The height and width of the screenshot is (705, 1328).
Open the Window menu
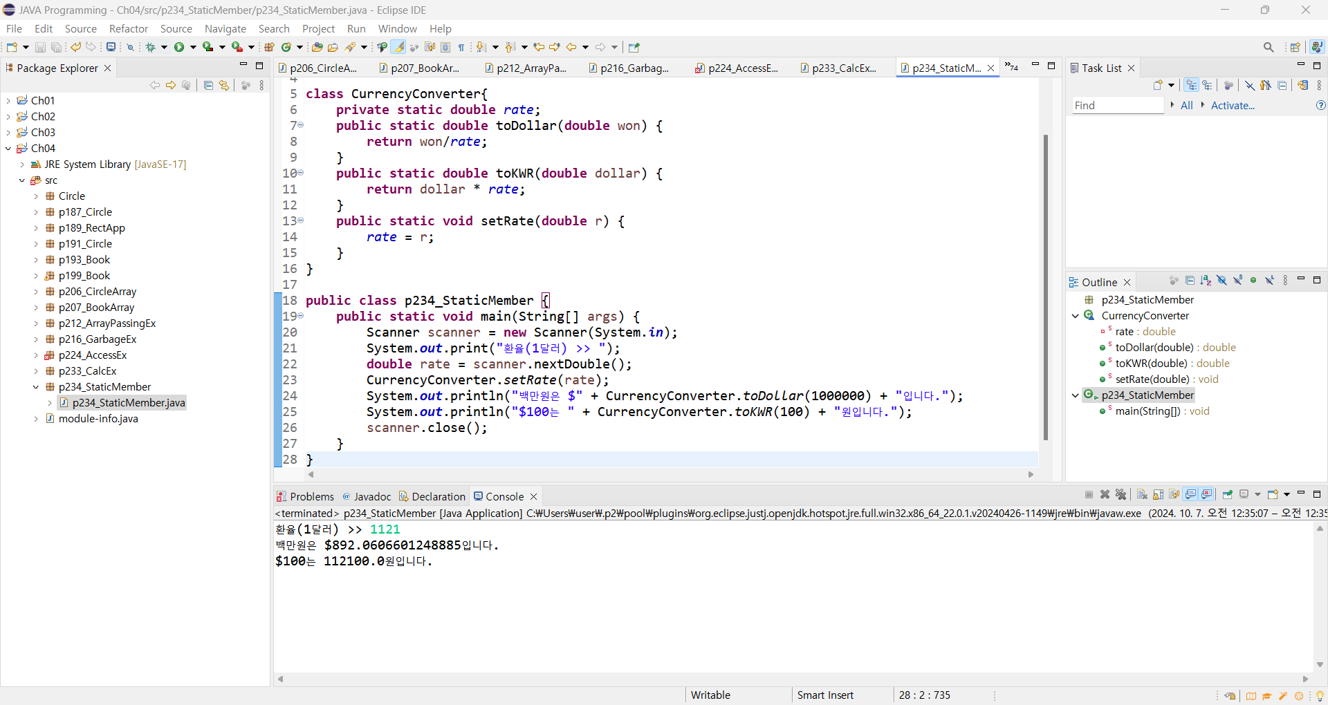point(398,28)
